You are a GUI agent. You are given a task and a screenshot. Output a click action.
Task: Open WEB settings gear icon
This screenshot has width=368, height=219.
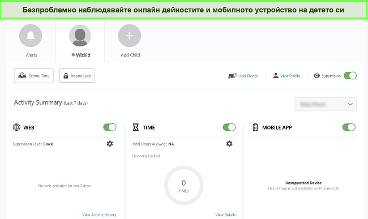tap(110, 144)
